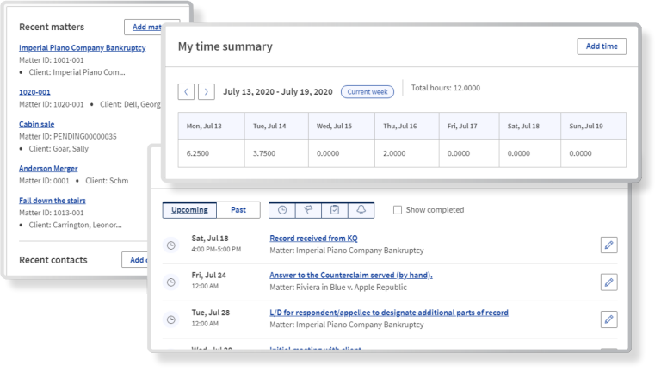Switch to the Past tab
The height and width of the screenshot is (372, 661).
tap(238, 210)
